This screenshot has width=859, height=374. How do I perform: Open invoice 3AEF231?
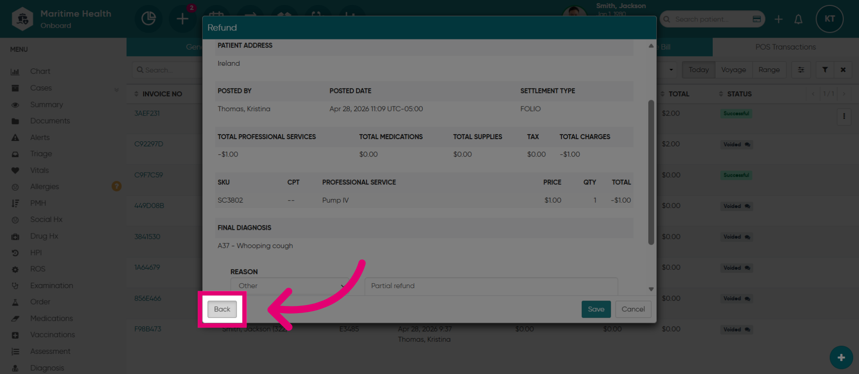147,114
